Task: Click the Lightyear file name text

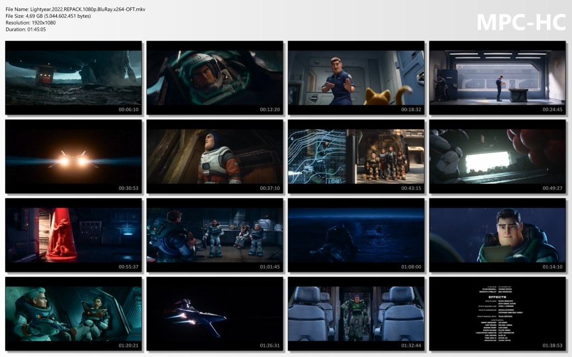Action: coord(75,9)
